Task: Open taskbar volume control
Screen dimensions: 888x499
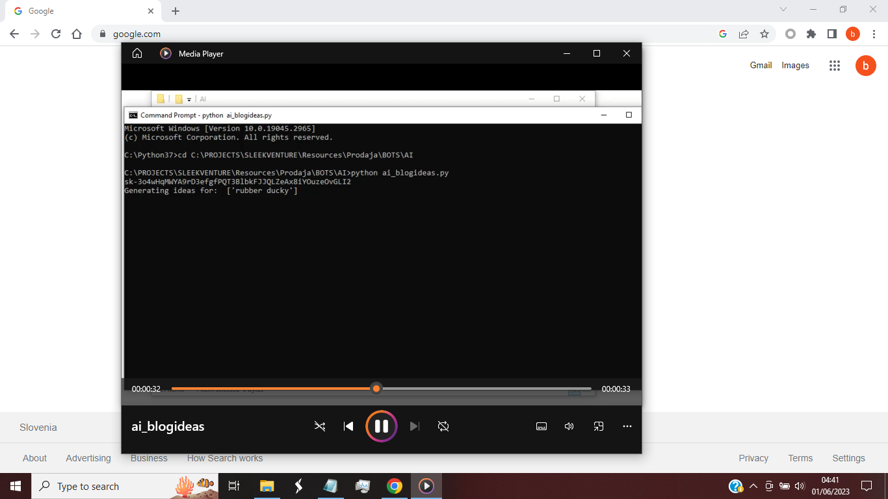Action: (800, 486)
